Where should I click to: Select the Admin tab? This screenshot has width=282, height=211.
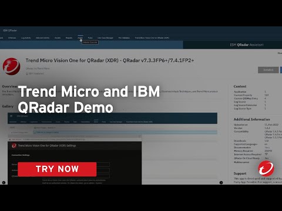(80, 38)
